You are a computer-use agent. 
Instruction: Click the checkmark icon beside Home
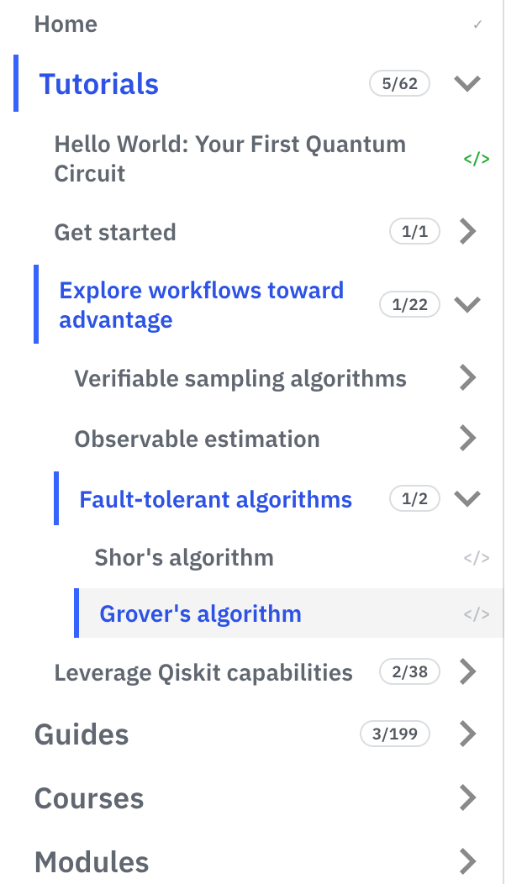477,24
